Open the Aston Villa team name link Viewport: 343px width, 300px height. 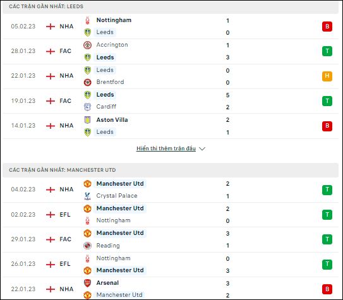(112, 120)
